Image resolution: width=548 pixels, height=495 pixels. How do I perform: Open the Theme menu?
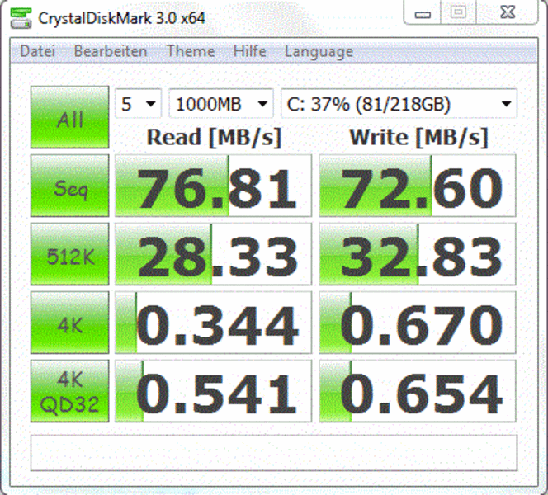[191, 51]
